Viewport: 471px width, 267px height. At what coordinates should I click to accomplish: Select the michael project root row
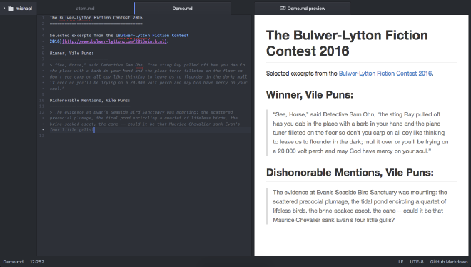click(19, 9)
